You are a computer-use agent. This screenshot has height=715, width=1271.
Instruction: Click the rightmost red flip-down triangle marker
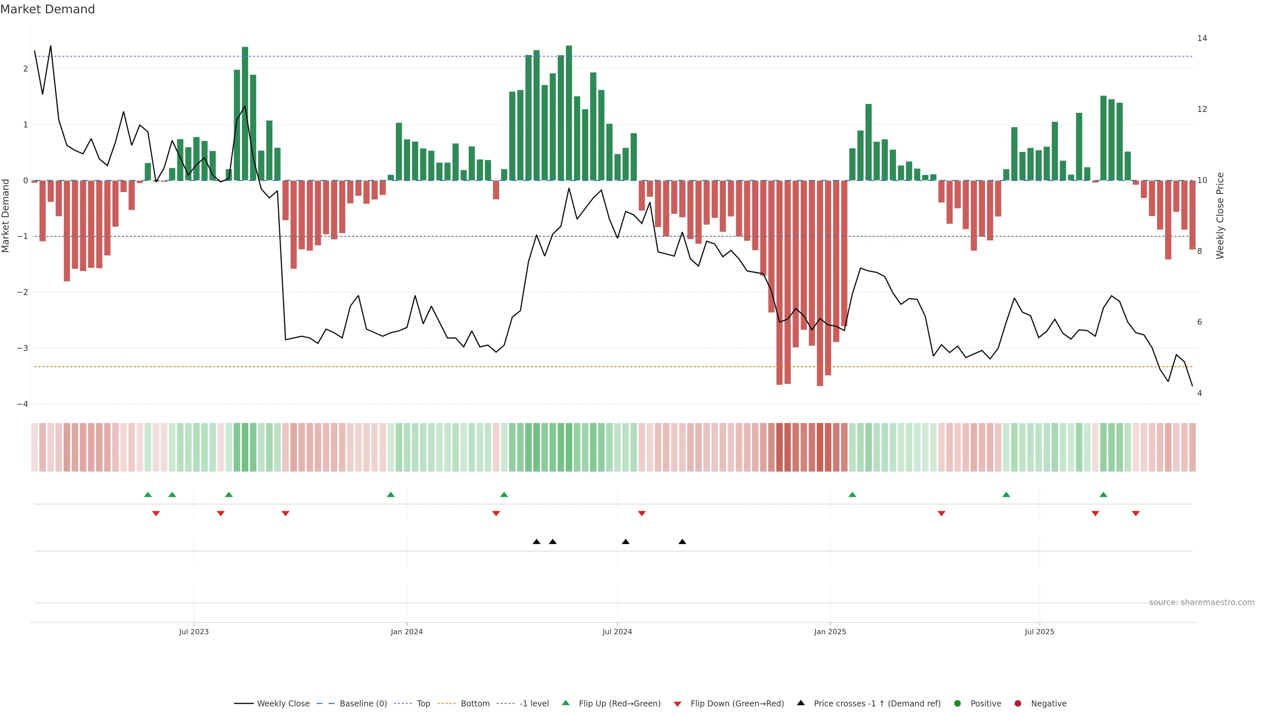click(x=1135, y=514)
